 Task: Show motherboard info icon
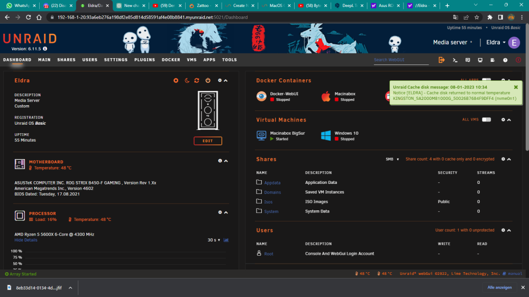220,161
